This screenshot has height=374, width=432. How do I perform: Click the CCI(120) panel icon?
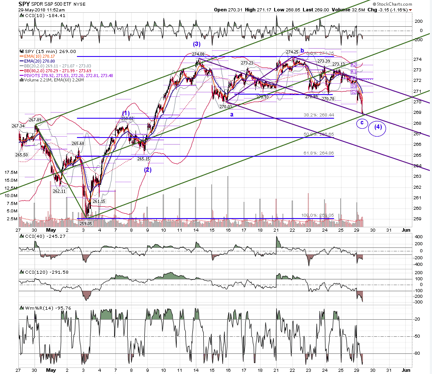21,272
